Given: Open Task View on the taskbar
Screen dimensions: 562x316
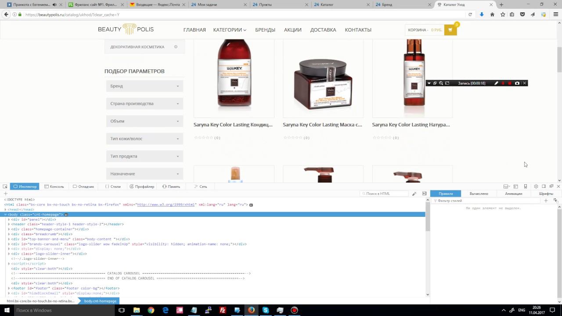Looking at the screenshot, I should (x=122, y=310).
